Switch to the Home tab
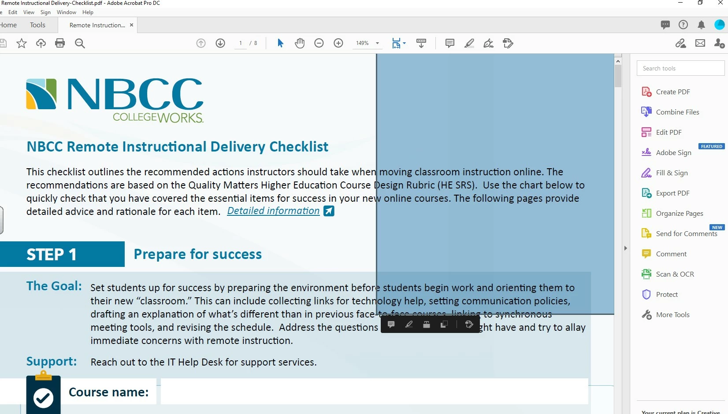Image resolution: width=728 pixels, height=414 pixels. (x=8, y=25)
